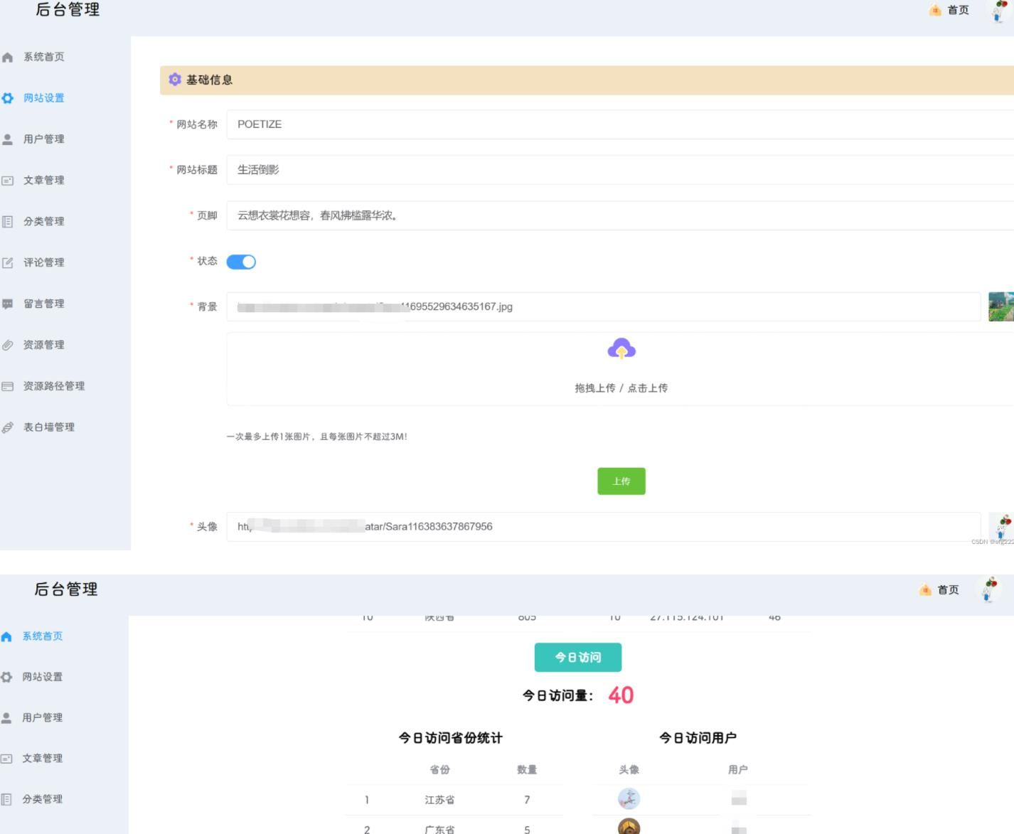The height and width of the screenshot is (834, 1014).
Task: Select the 分类管理 list icon
Action: pyautogui.click(x=8, y=221)
